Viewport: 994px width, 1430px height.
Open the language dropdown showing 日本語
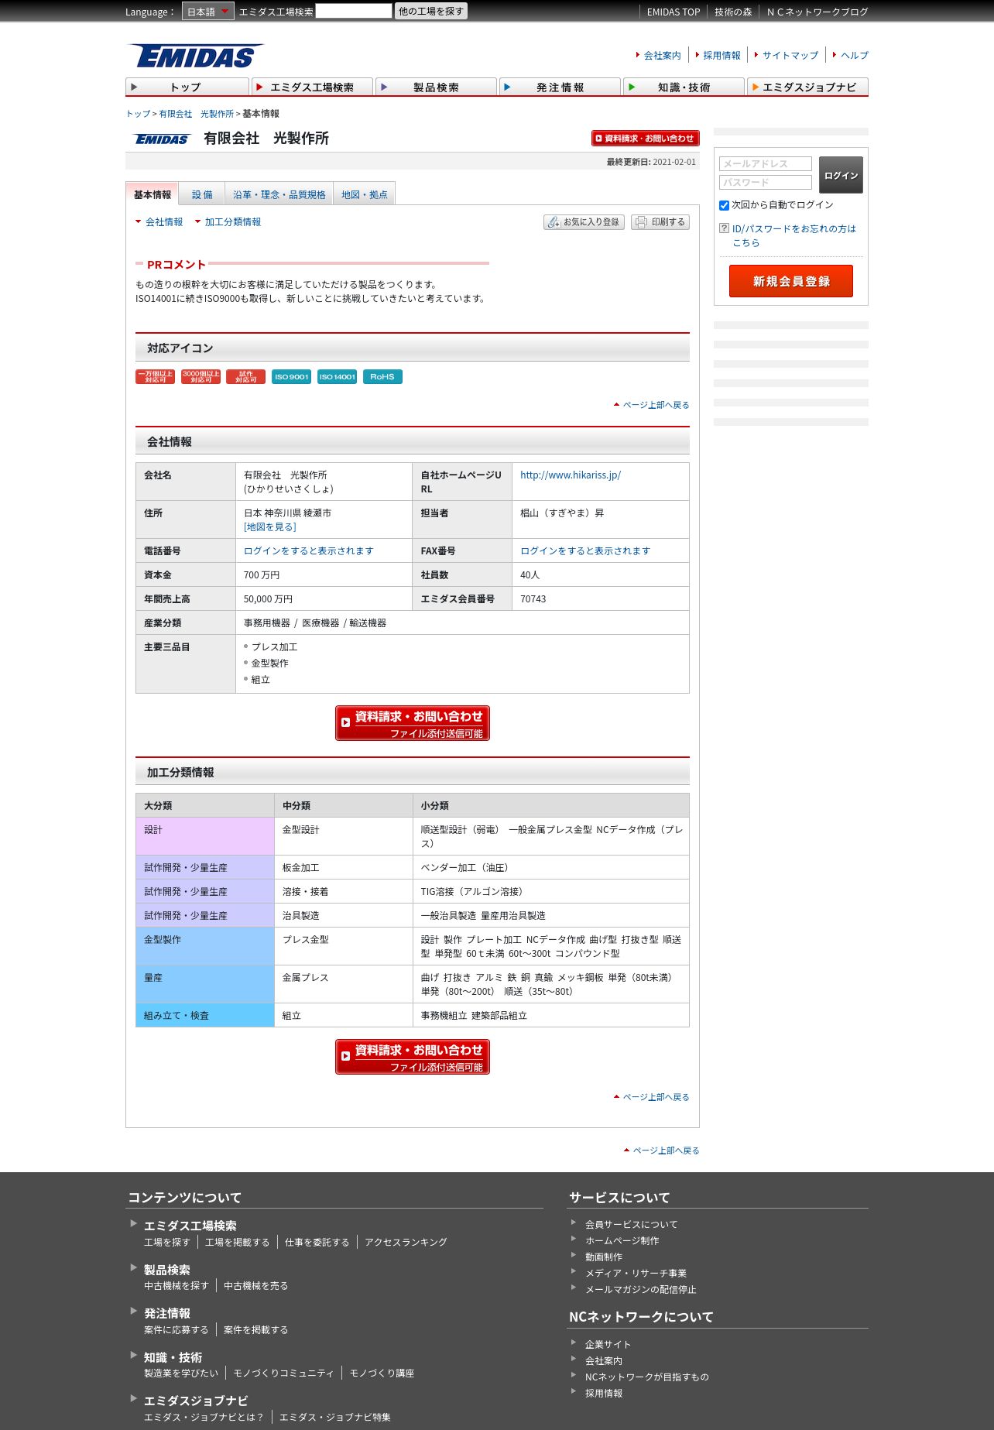207,12
